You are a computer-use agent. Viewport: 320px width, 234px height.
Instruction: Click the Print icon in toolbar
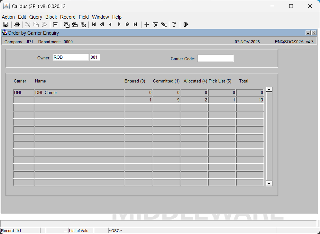17,25
